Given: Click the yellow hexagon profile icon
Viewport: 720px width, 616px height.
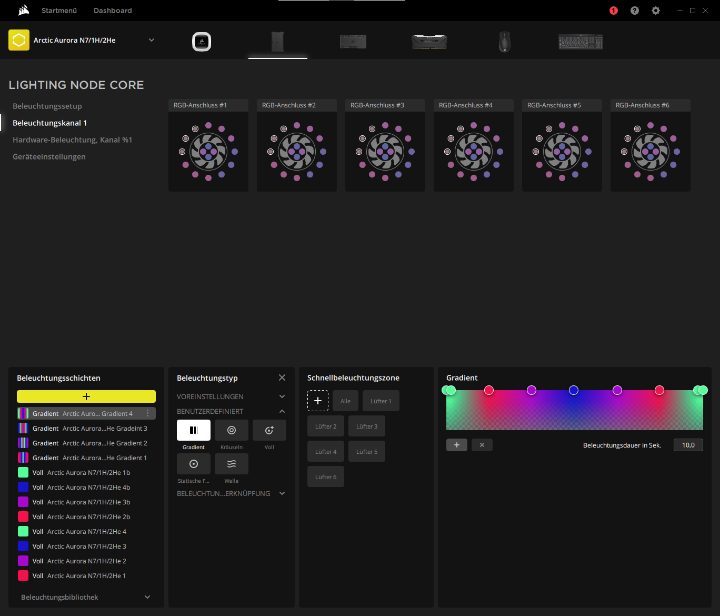Looking at the screenshot, I should [x=19, y=40].
